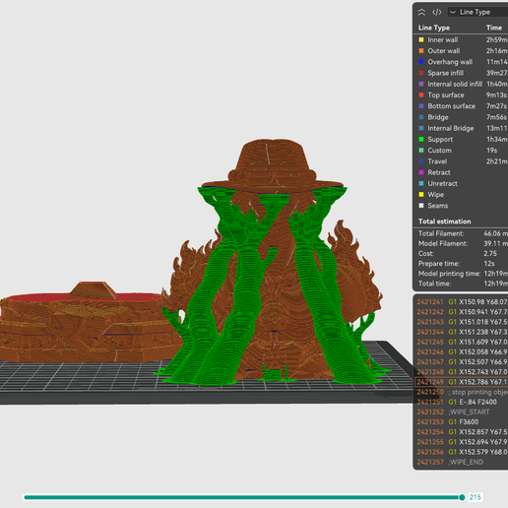Click the Internal solid infill color swatch
Image resolution: width=508 pixels, height=508 pixels.
421,84
